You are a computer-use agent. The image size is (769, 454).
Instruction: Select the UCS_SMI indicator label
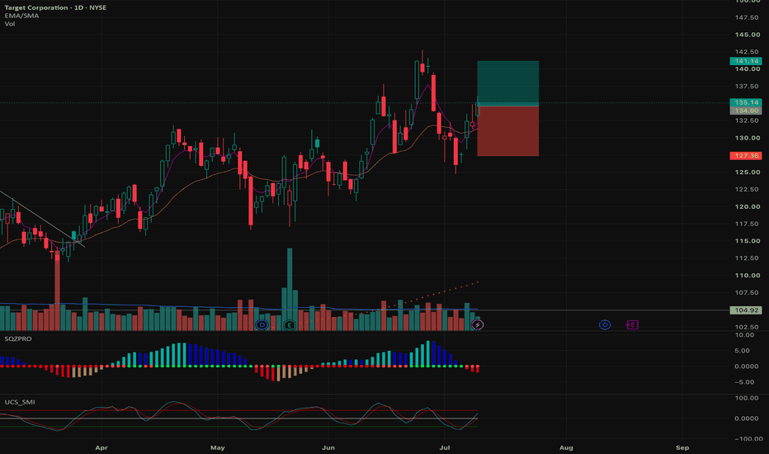20,402
